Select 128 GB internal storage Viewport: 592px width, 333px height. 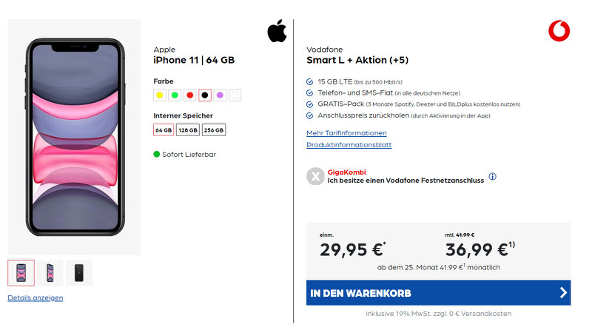pyautogui.click(x=188, y=130)
